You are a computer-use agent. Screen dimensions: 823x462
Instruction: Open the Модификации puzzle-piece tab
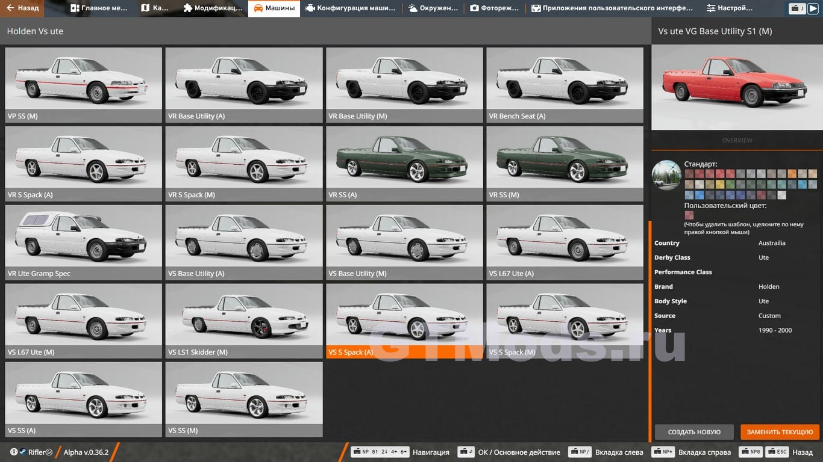tap(213, 8)
